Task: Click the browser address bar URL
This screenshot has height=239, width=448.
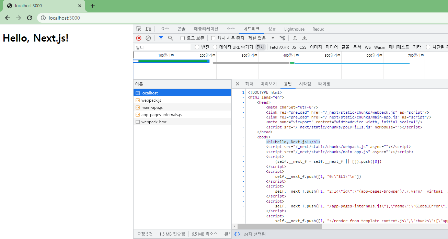Action: (64, 18)
